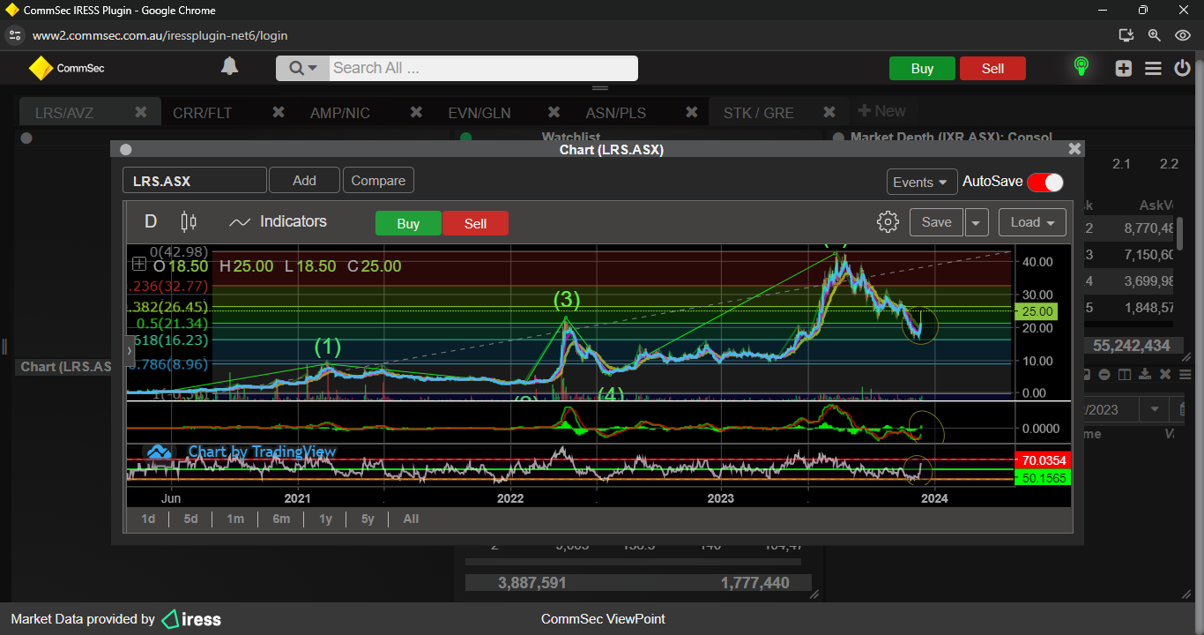
Task: Click the green lightbulb icon
Action: 1081,67
